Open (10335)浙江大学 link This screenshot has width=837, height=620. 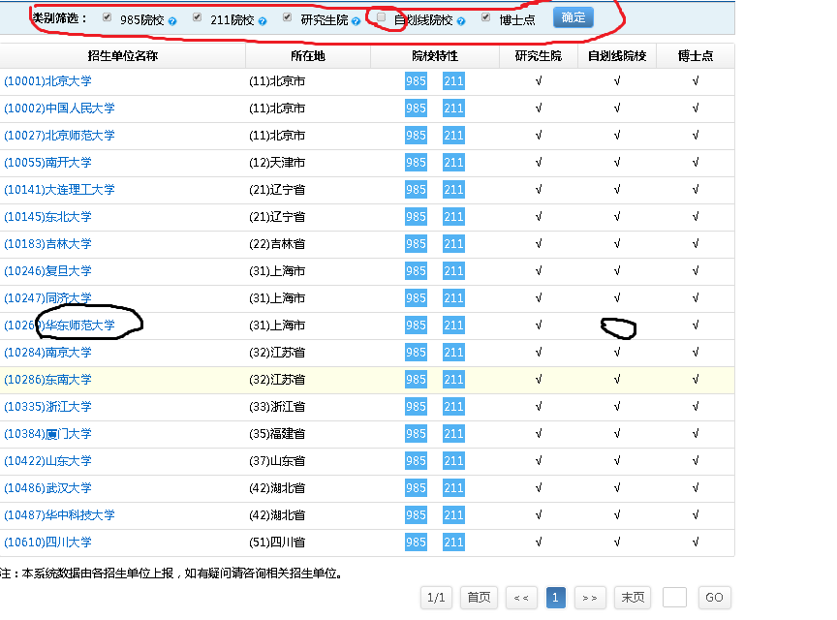pyautogui.click(x=47, y=407)
